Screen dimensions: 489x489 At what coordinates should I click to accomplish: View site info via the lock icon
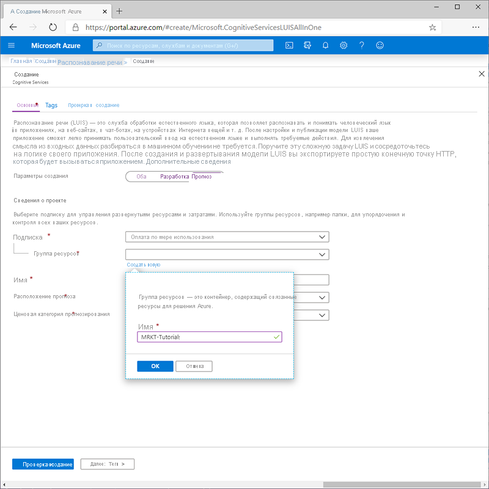coord(75,28)
